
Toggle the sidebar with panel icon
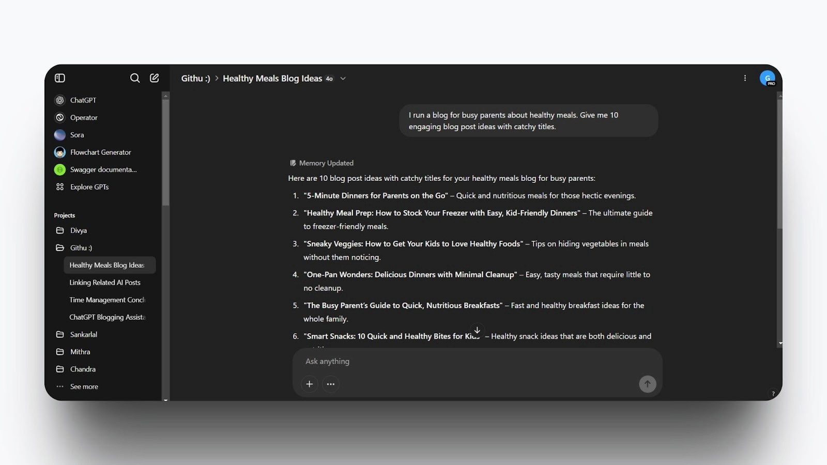[x=60, y=78]
